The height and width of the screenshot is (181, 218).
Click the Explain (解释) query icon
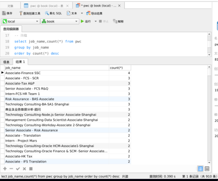[115, 21]
